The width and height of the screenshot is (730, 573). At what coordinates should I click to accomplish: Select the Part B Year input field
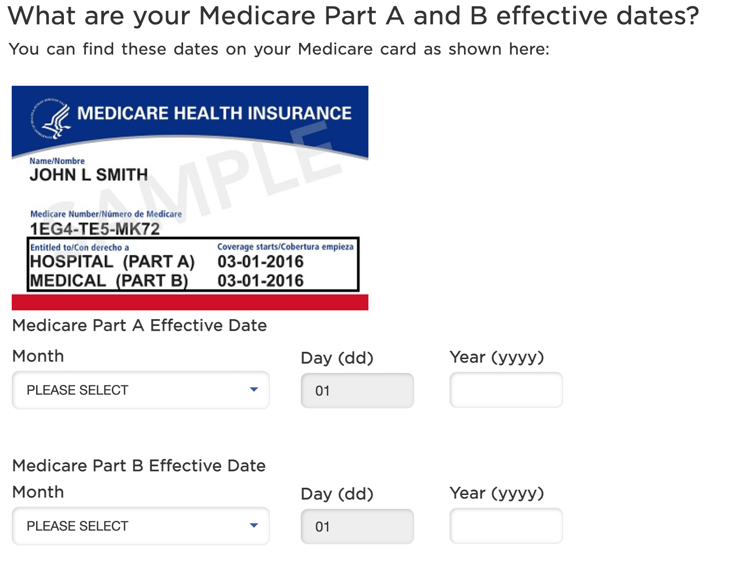tap(506, 526)
